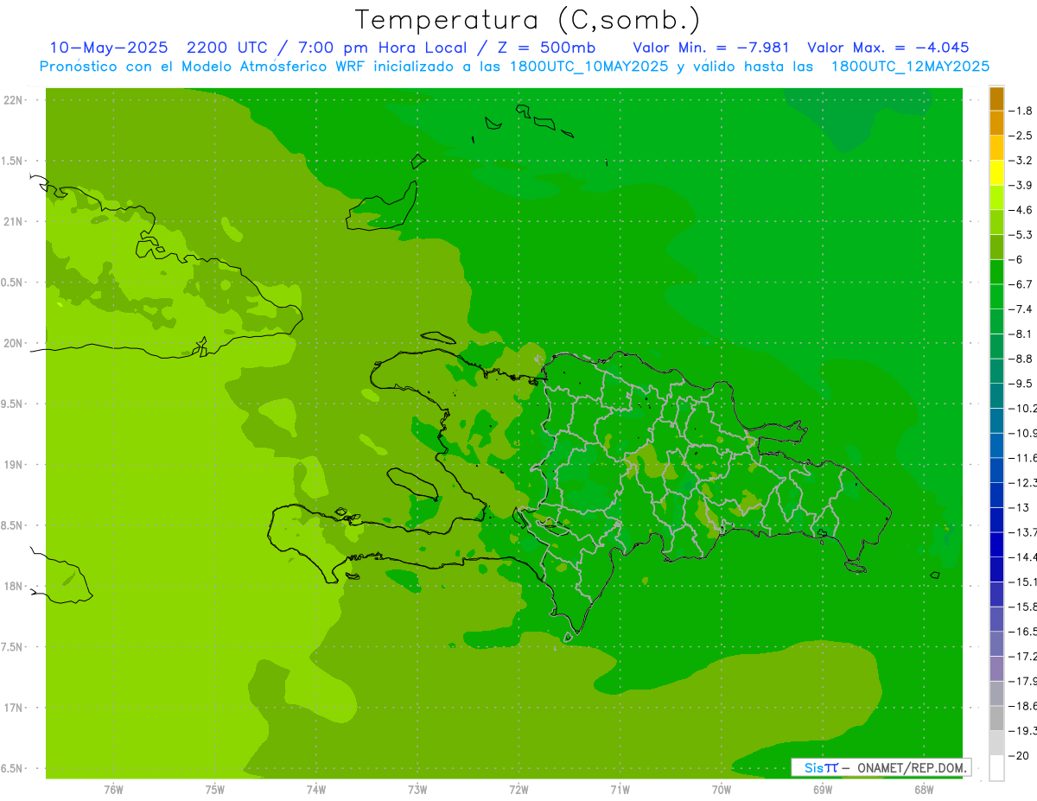The width and height of the screenshot is (1037, 801).
Task: Click the '-1.8' legend value
Action: pyautogui.click(x=1022, y=111)
